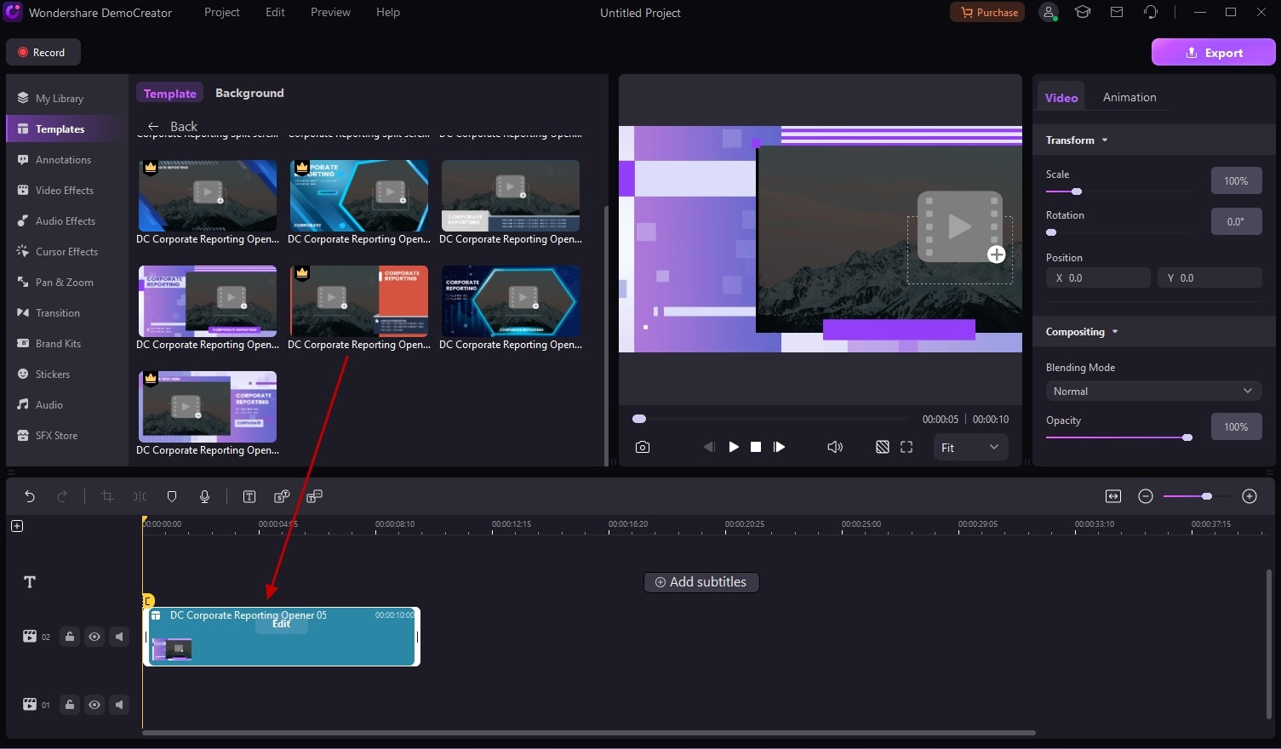This screenshot has width=1281, height=749.
Task: Open the messages envelope icon
Action: click(1117, 13)
